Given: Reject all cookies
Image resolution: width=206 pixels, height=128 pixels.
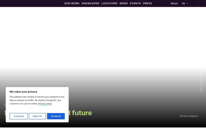Looking at the screenshot, I should pyautogui.click(x=37, y=116).
